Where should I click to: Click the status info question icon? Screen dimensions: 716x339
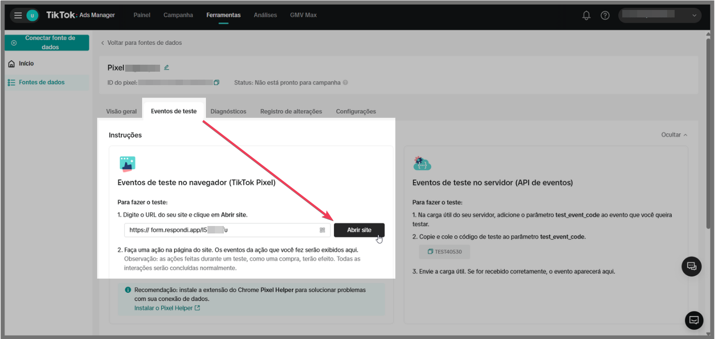point(345,83)
